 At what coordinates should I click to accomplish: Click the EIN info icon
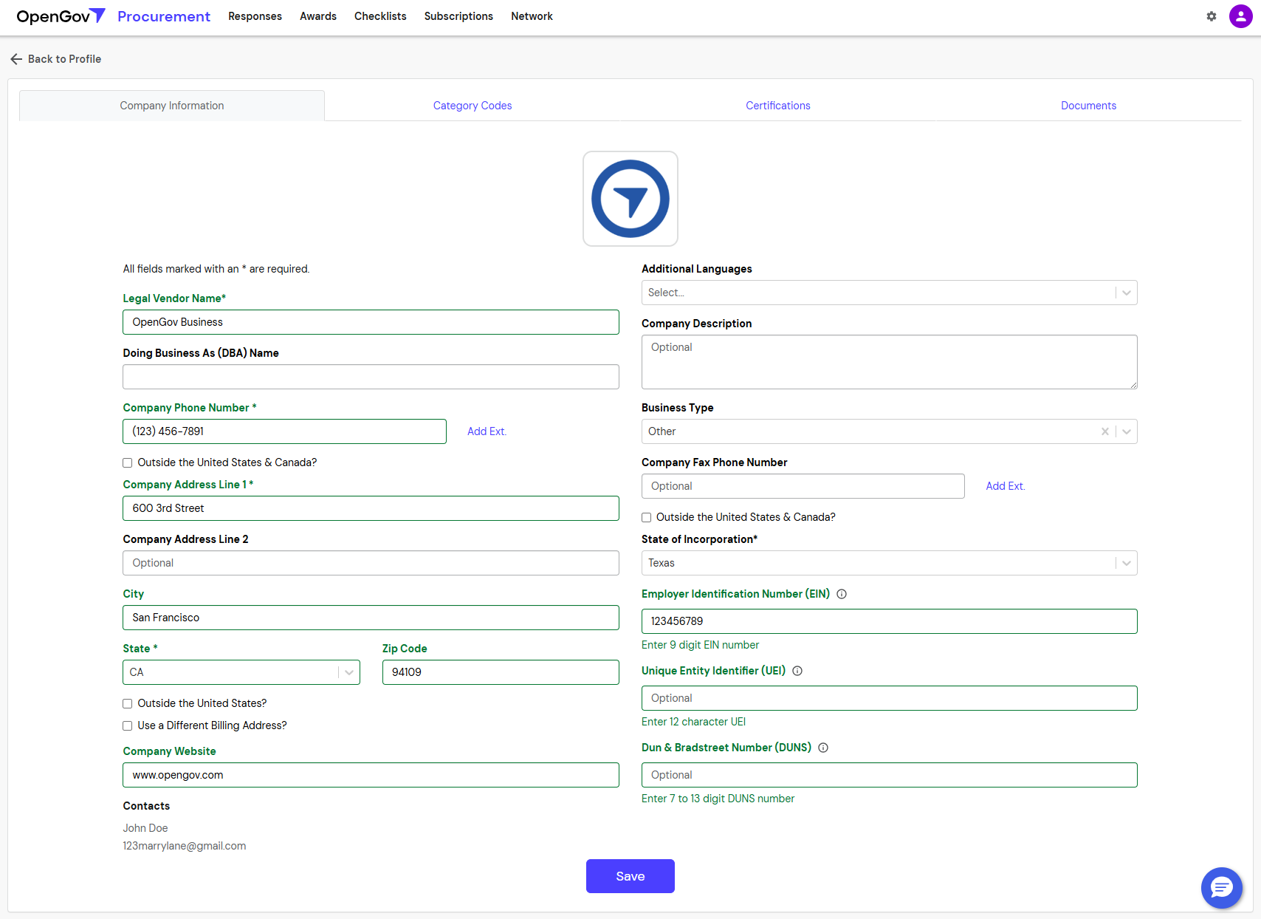tap(842, 594)
